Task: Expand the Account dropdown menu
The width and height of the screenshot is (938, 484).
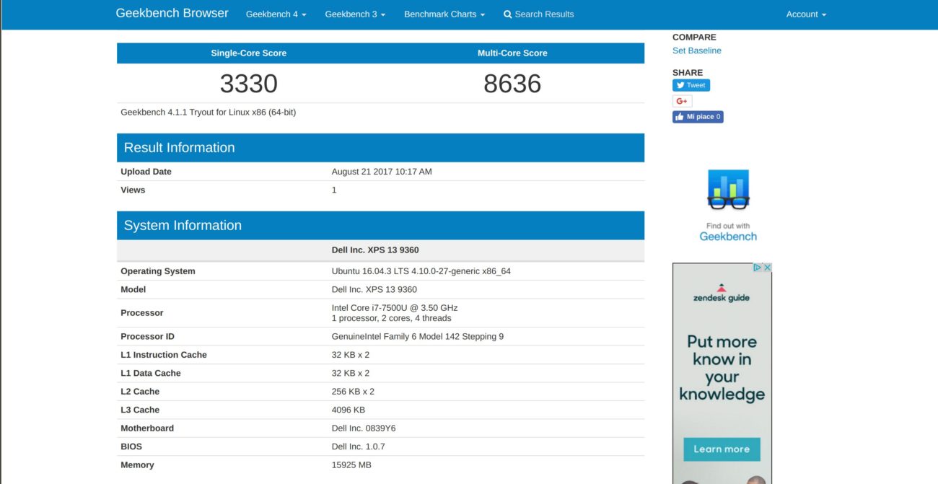Action: [x=806, y=14]
